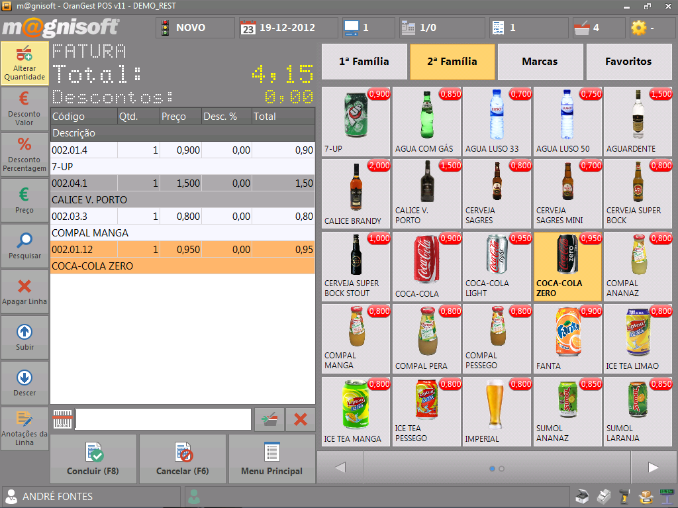
Task: Select the terminal monitor indicator 1
Action: pyautogui.click(x=368, y=28)
